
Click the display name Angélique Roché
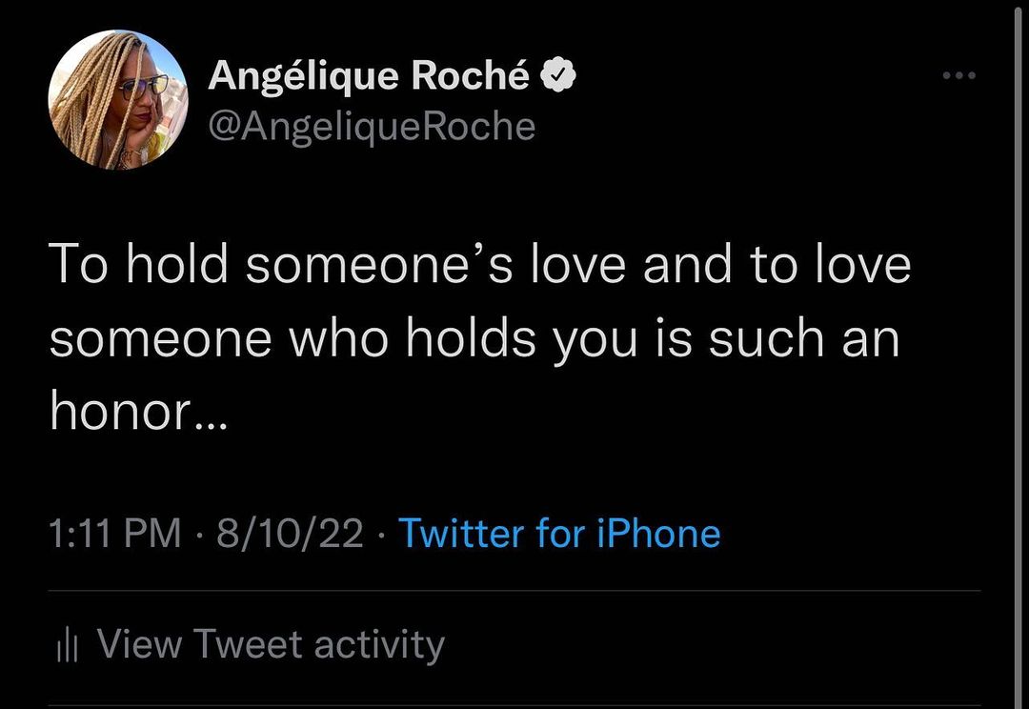click(369, 76)
